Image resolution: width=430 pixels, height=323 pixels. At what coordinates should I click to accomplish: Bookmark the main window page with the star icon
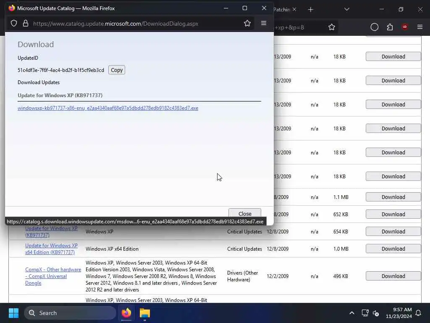(332, 27)
